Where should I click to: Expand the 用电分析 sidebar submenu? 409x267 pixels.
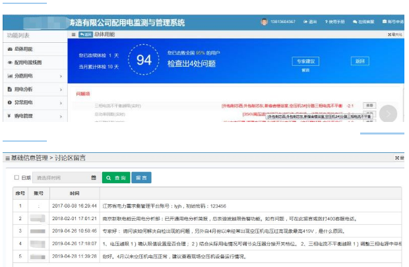(61, 89)
